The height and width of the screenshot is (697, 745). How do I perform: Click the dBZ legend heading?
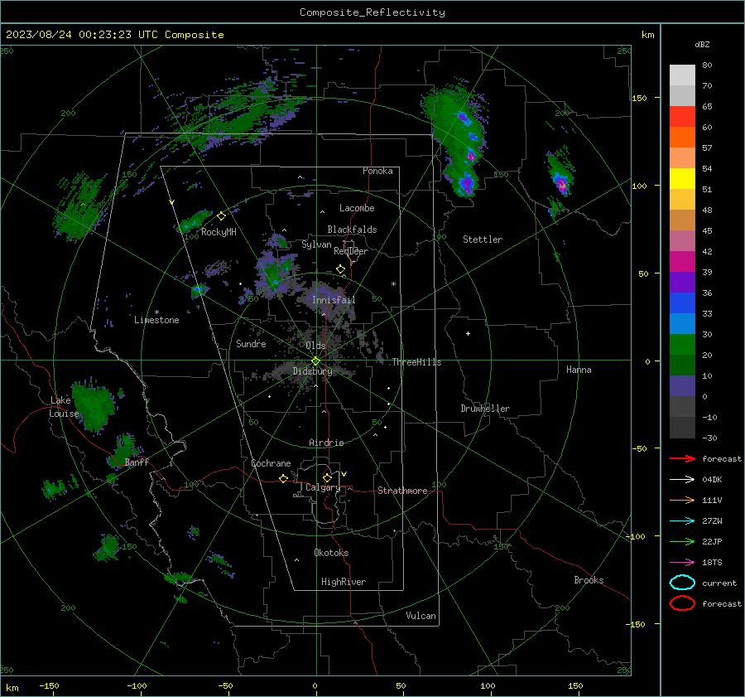coord(702,44)
